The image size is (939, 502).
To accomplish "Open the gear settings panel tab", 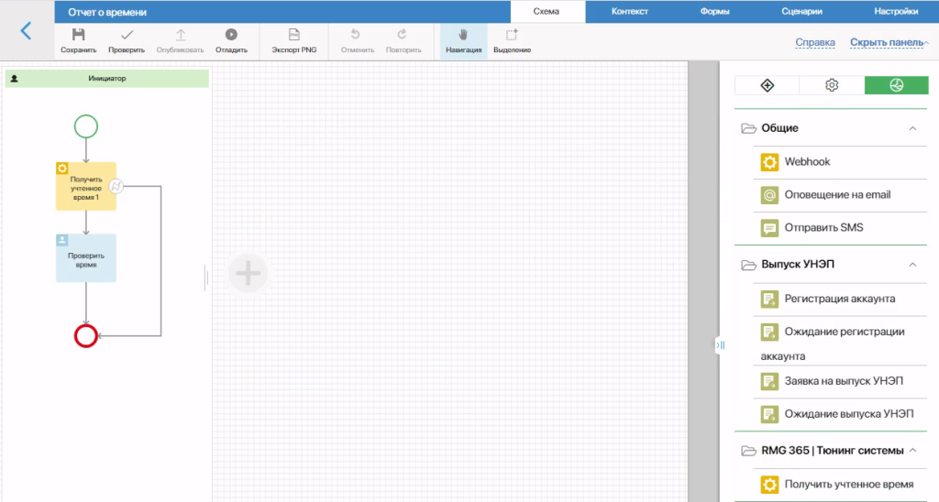I will click(832, 85).
